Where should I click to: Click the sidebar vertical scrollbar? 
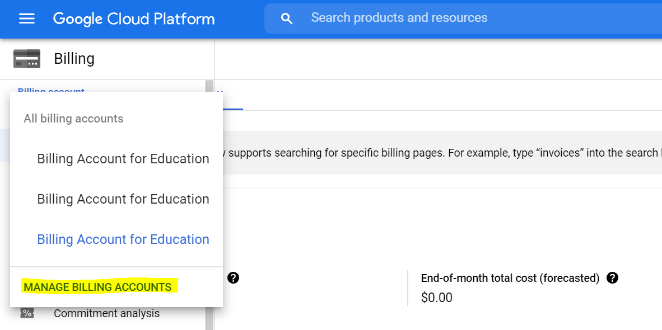tap(210, 205)
